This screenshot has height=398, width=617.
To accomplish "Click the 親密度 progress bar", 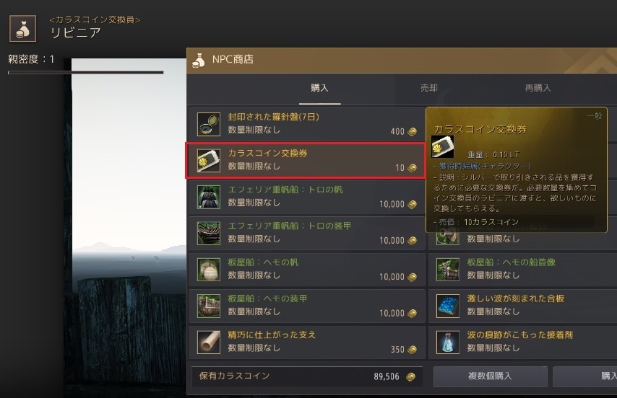I will point(86,72).
